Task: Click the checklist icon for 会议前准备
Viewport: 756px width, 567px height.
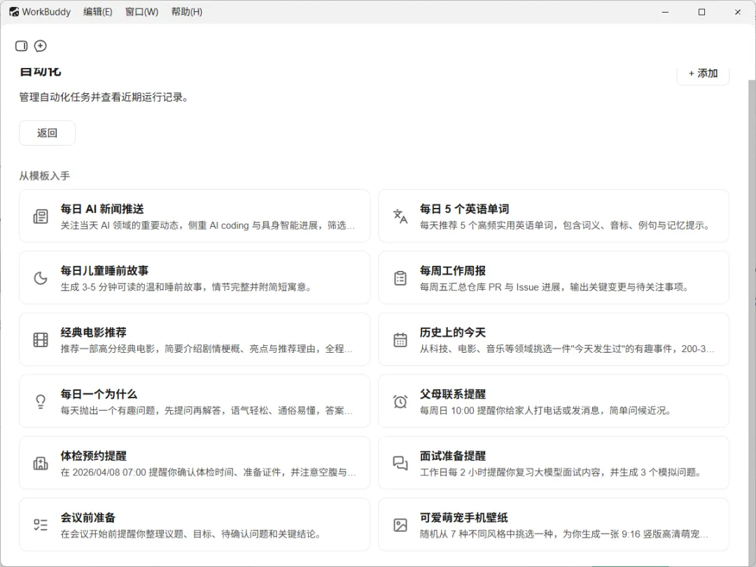Action: [41, 524]
